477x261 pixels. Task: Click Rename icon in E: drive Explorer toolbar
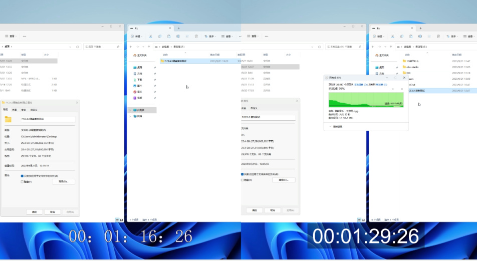coord(420,36)
